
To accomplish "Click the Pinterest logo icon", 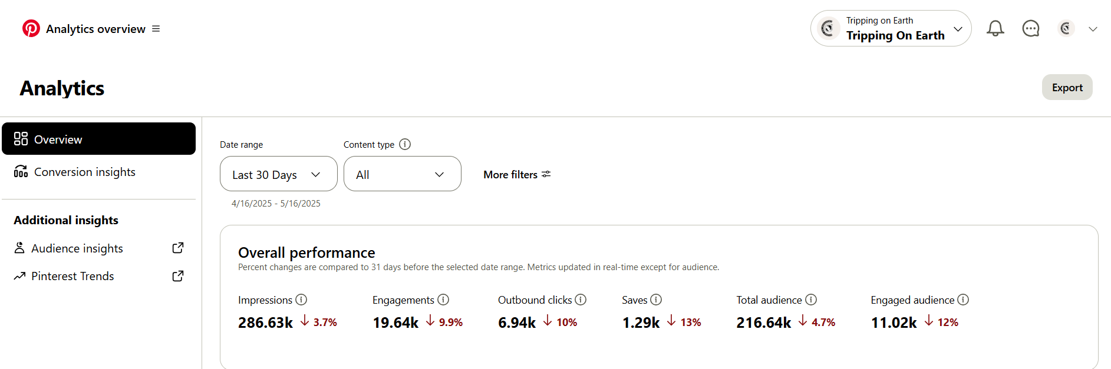I will (x=31, y=28).
